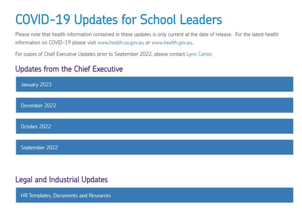Click the Legal and Industrial Updates heading

pos(61,180)
